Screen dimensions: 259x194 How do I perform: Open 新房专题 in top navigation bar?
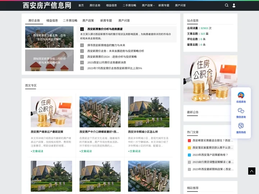click(x=164, y=5)
